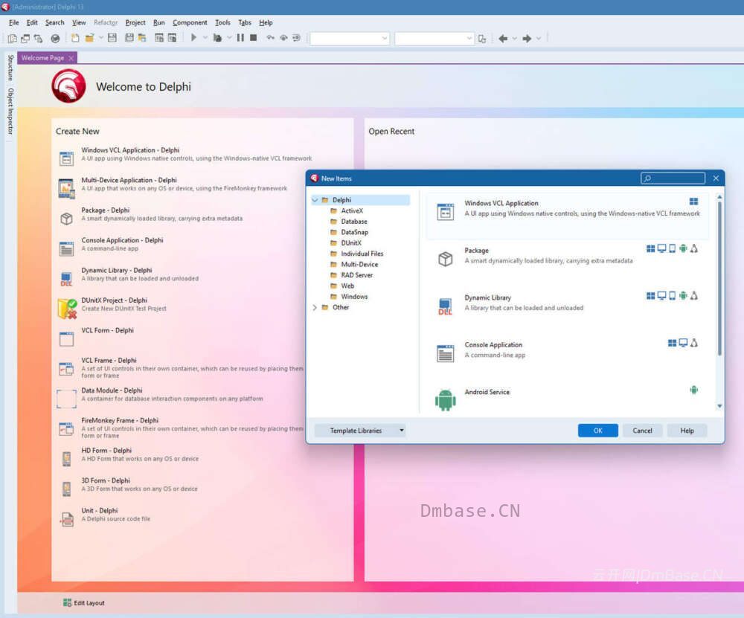Open the Structure side panel tab
Screen dimensions: 744x618
(x=10, y=68)
